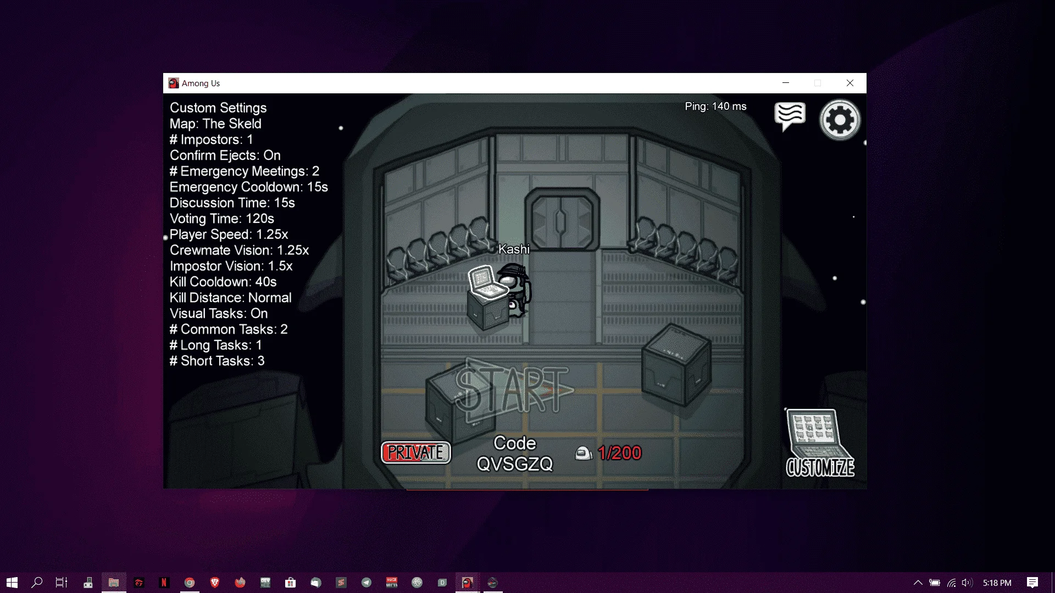This screenshot has width=1055, height=593.
Task: Click the Emergency Cooldown: 15s line
Action: [249, 187]
